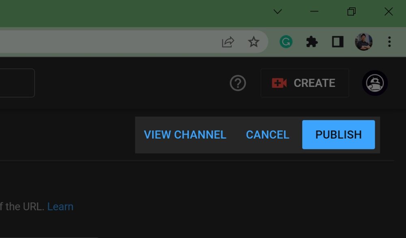
Task: Open the Grammarly extension icon
Action: click(x=286, y=41)
